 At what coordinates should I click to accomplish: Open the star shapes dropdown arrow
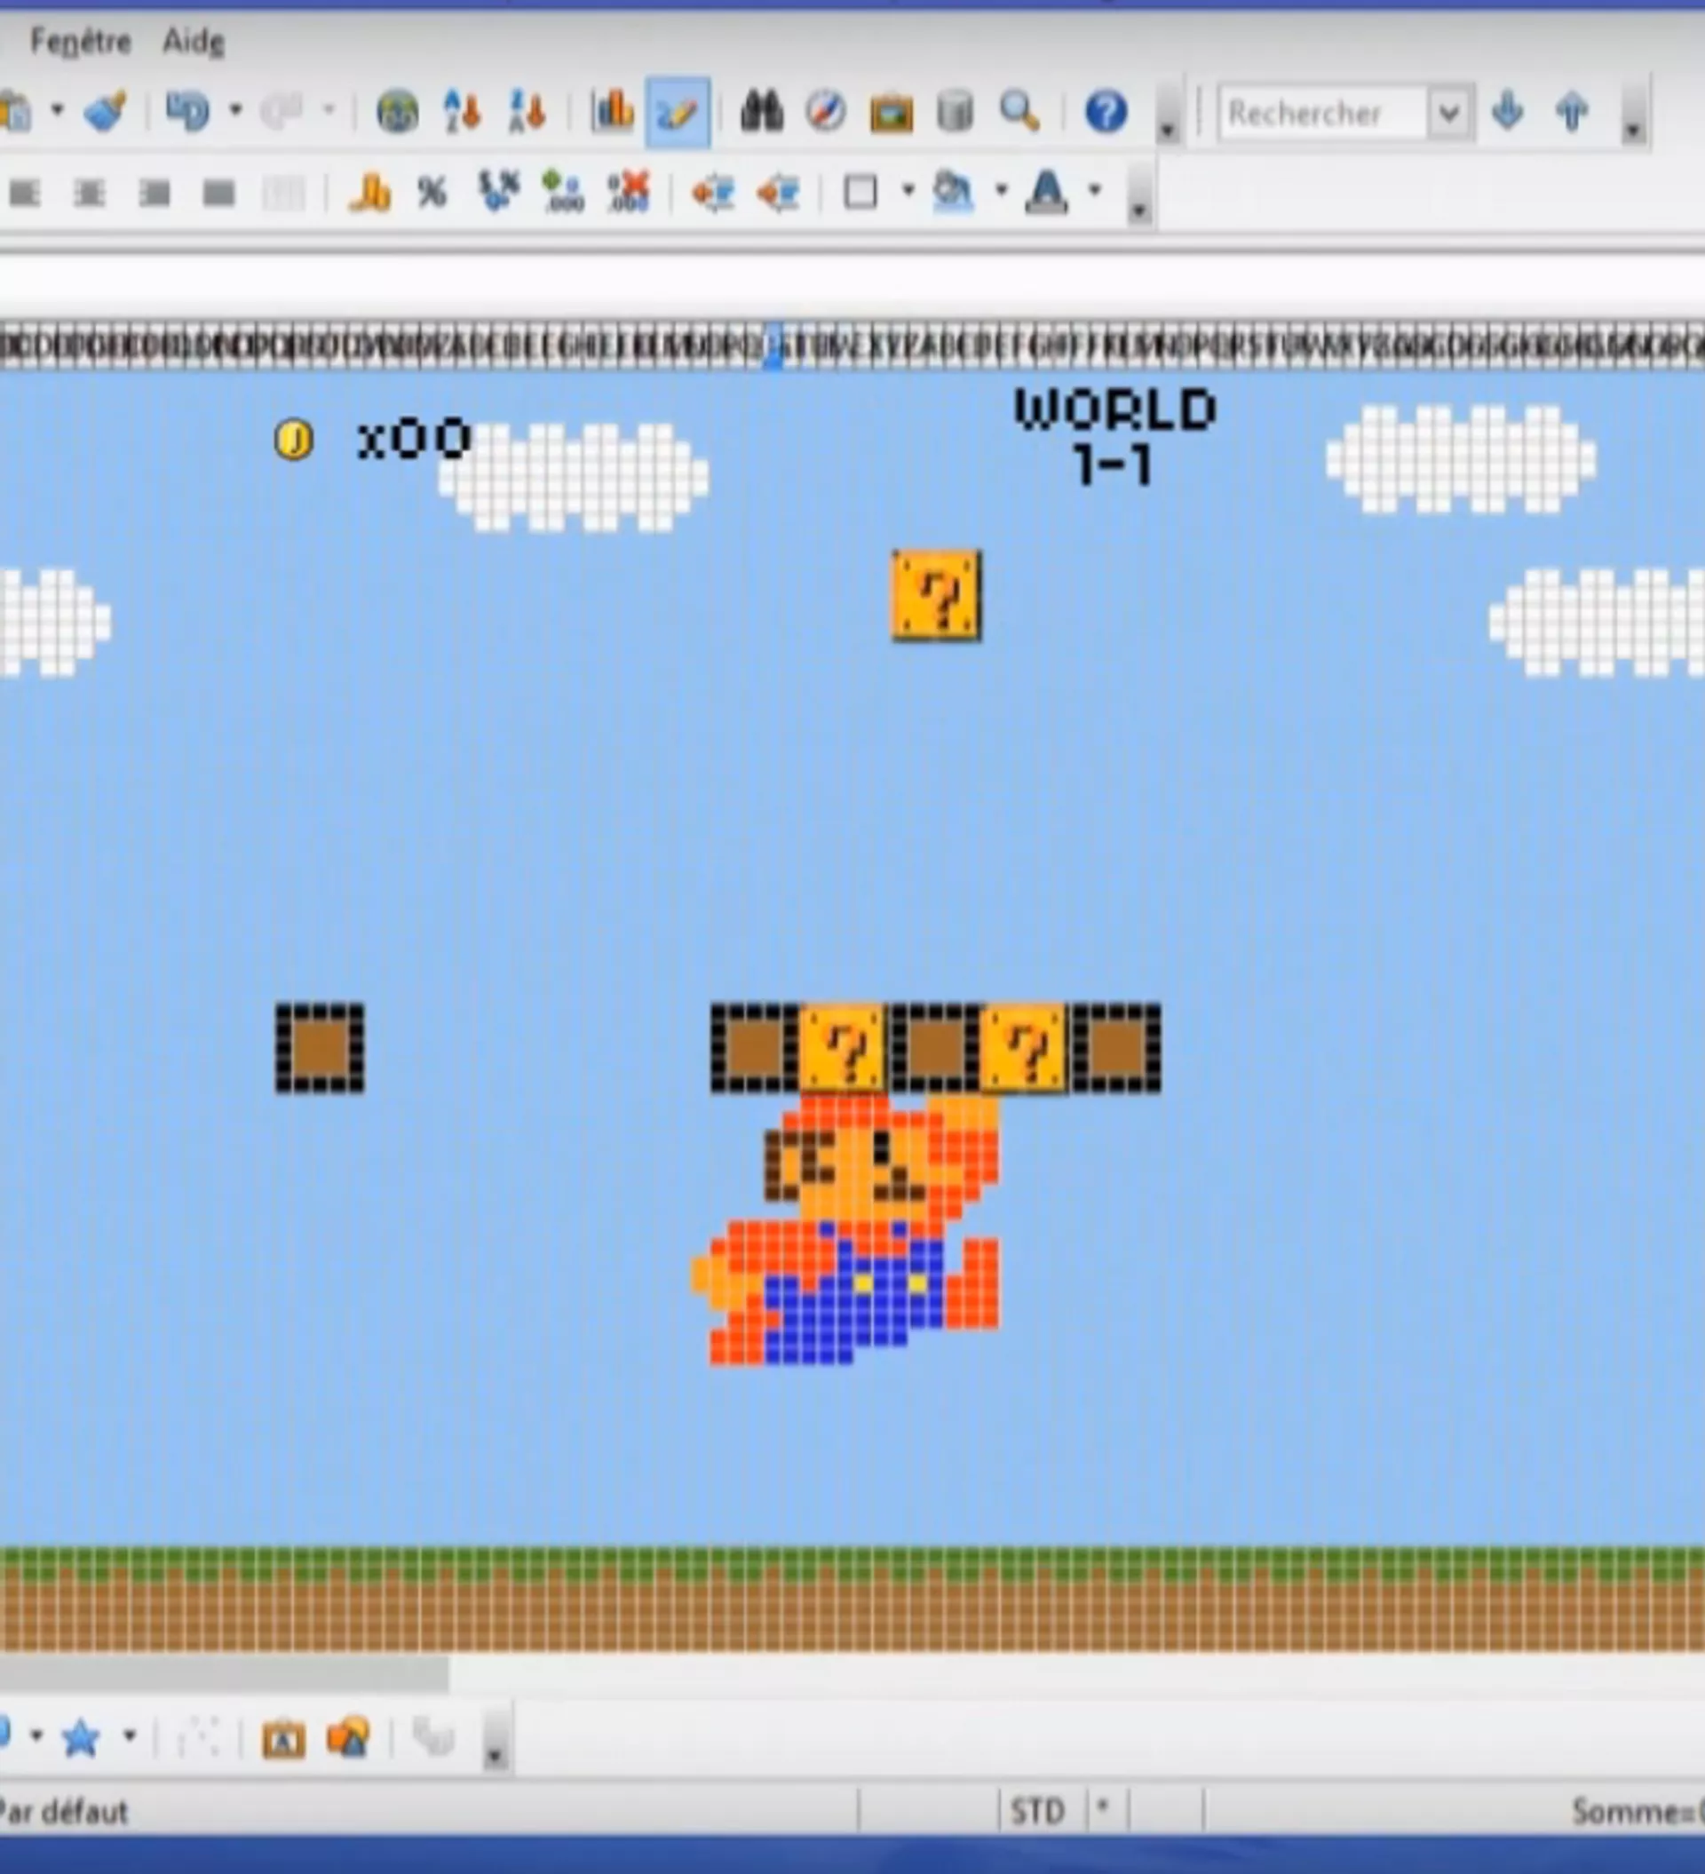(130, 1735)
